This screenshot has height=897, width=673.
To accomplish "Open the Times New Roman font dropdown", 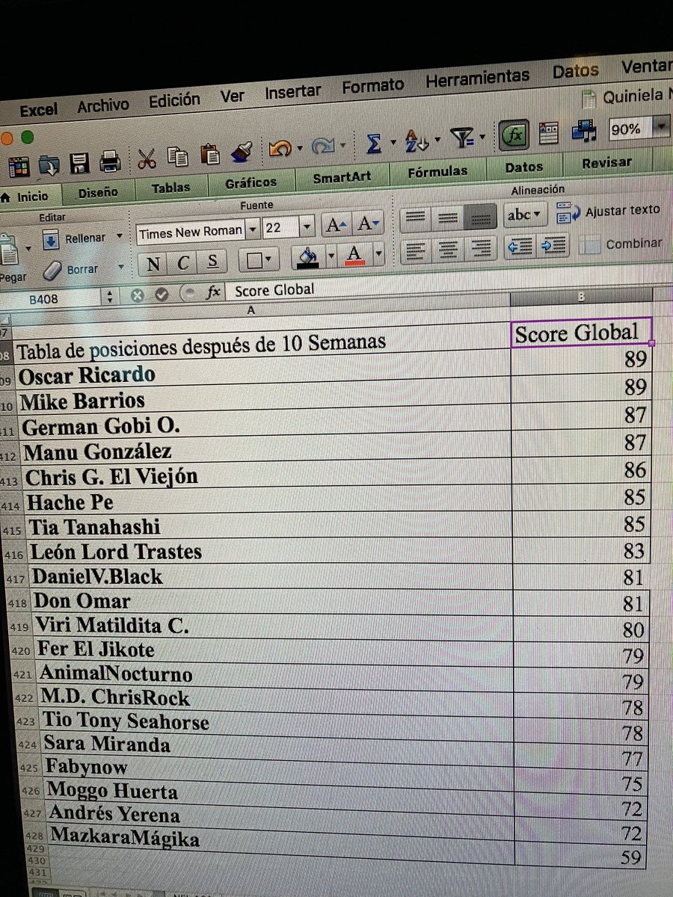I will [253, 229].
